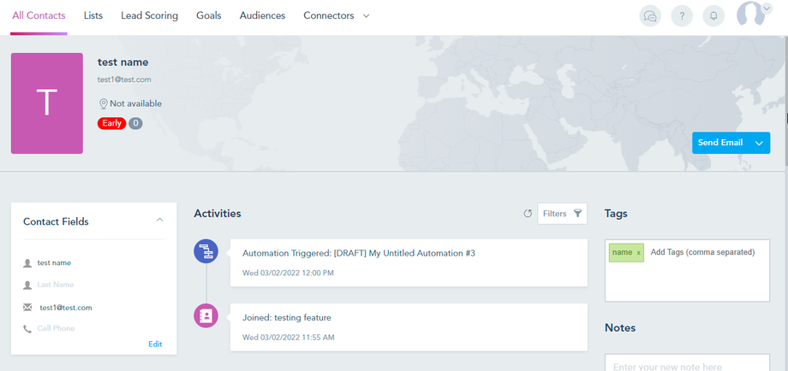Switch to the Lead Scoring tab
The image size is (788, 371).
[149, 15]
